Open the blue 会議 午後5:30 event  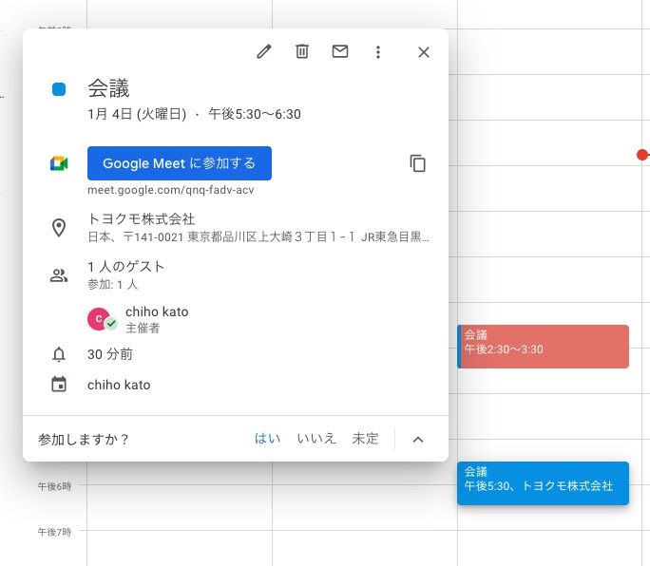tap(543, 483)
